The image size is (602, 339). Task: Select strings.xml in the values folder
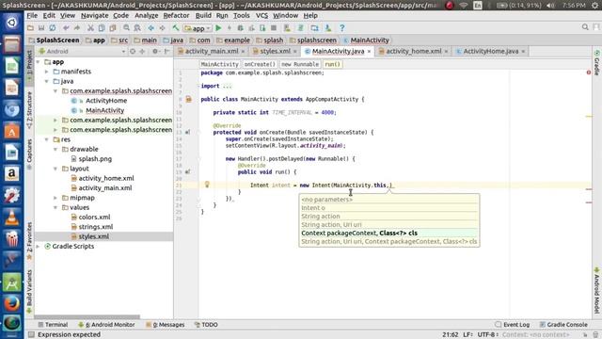95,227
